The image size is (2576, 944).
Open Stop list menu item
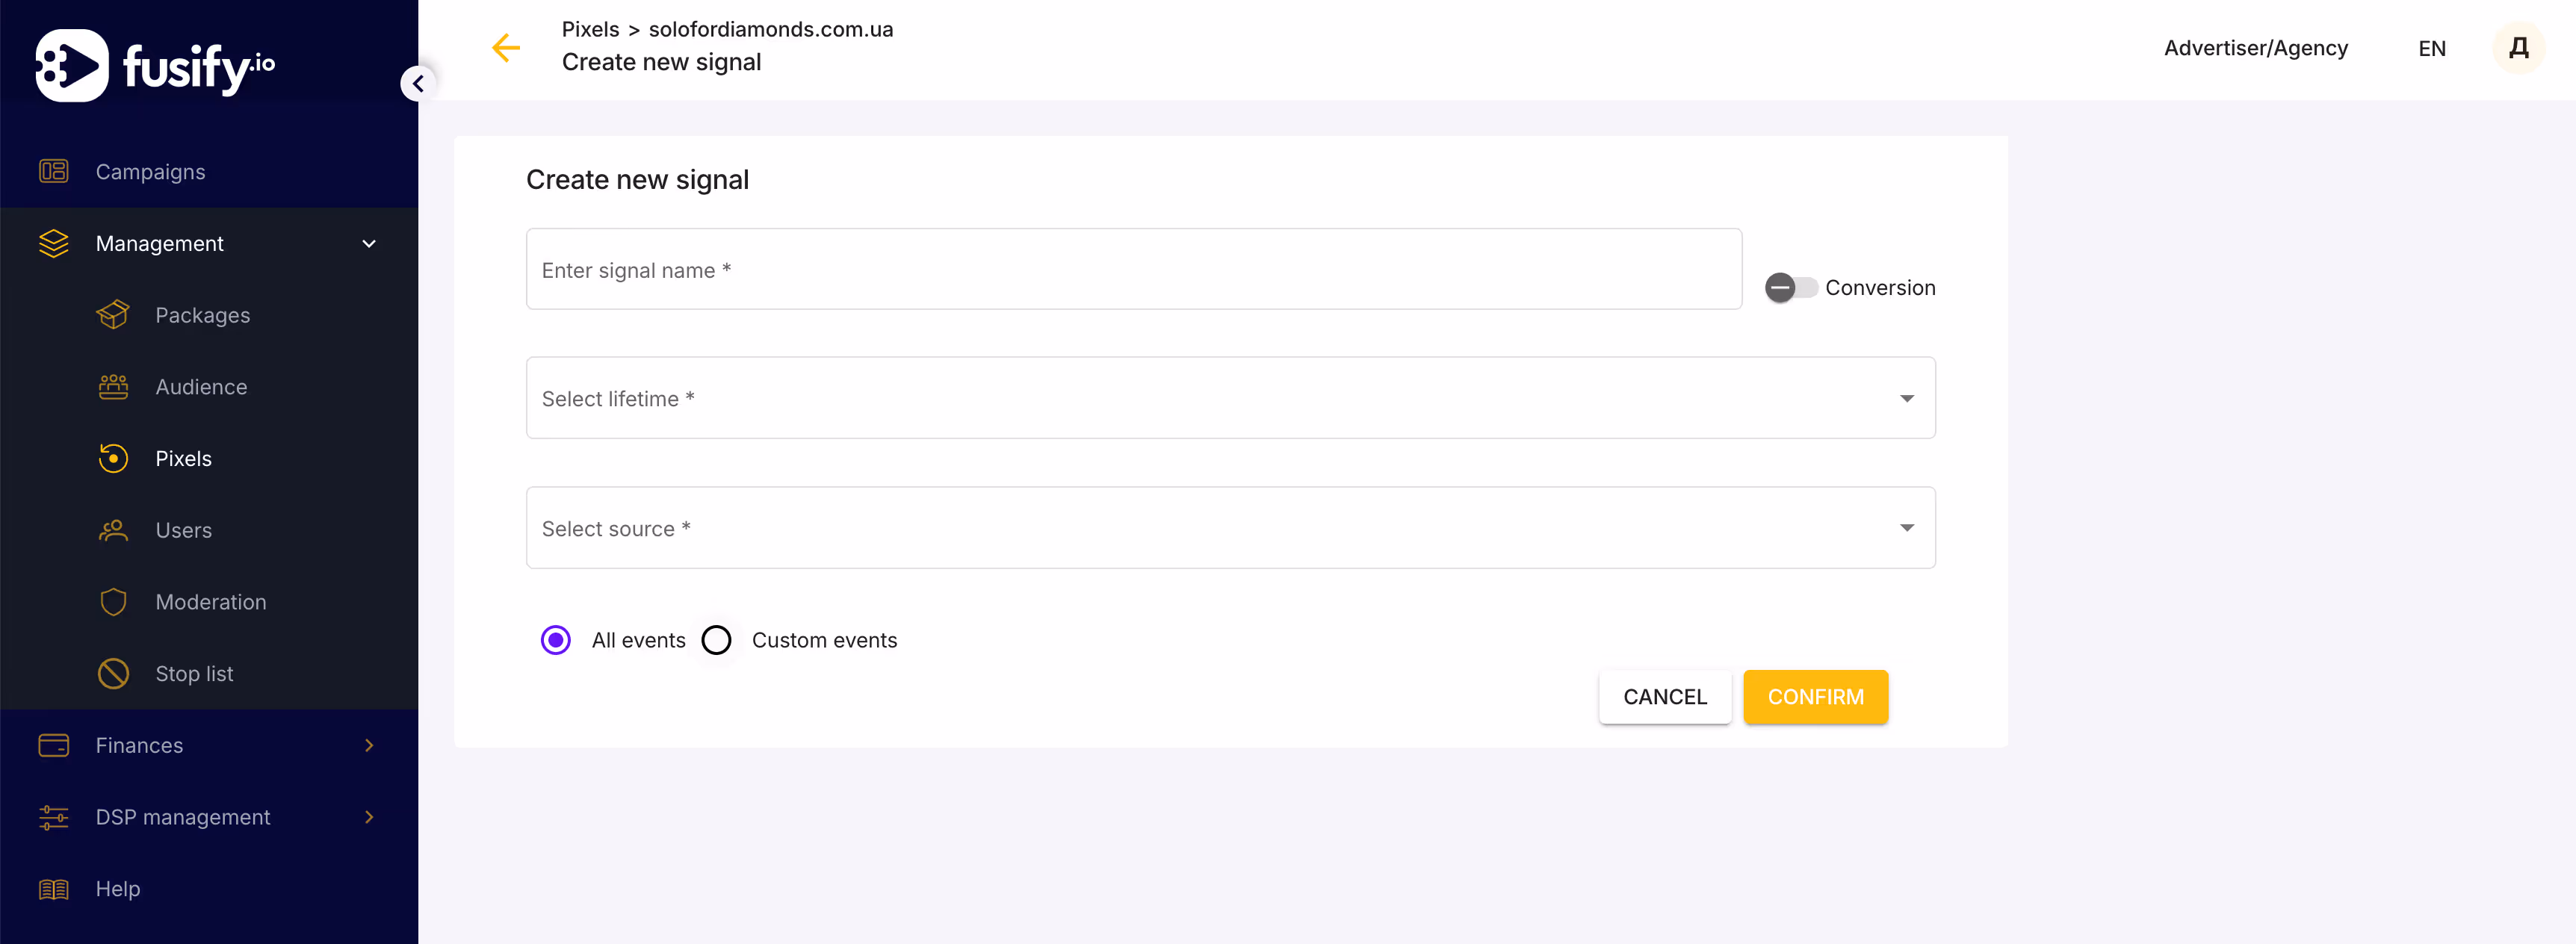pos(194,674)
